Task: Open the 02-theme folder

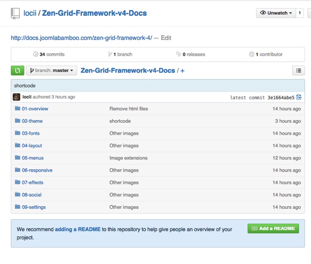Action: pos(32,121)
